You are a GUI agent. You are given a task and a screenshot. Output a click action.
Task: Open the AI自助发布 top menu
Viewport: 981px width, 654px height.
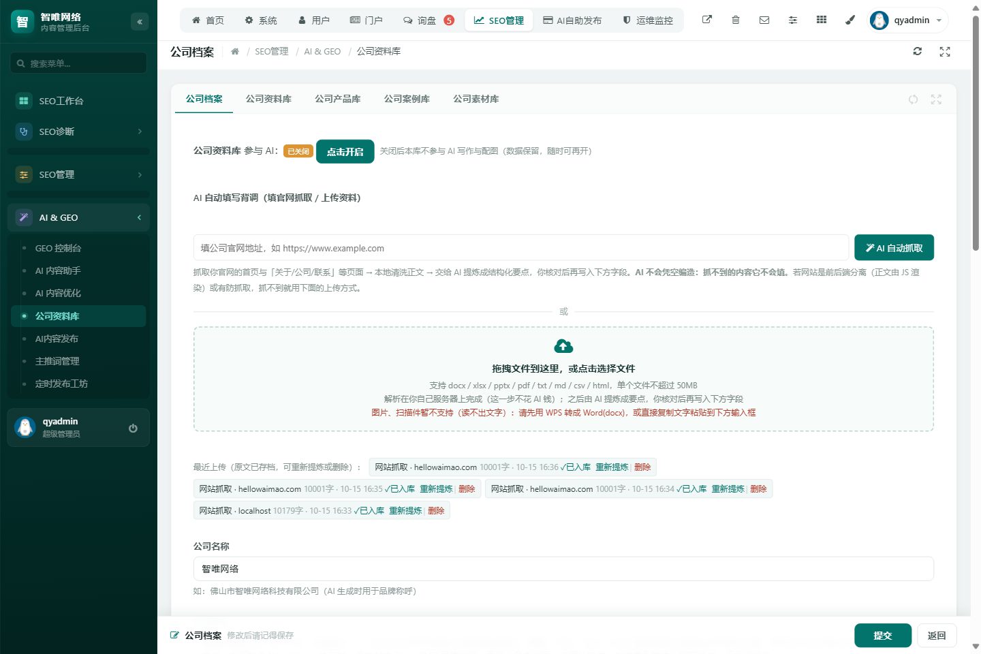click(x=572, y=20)
